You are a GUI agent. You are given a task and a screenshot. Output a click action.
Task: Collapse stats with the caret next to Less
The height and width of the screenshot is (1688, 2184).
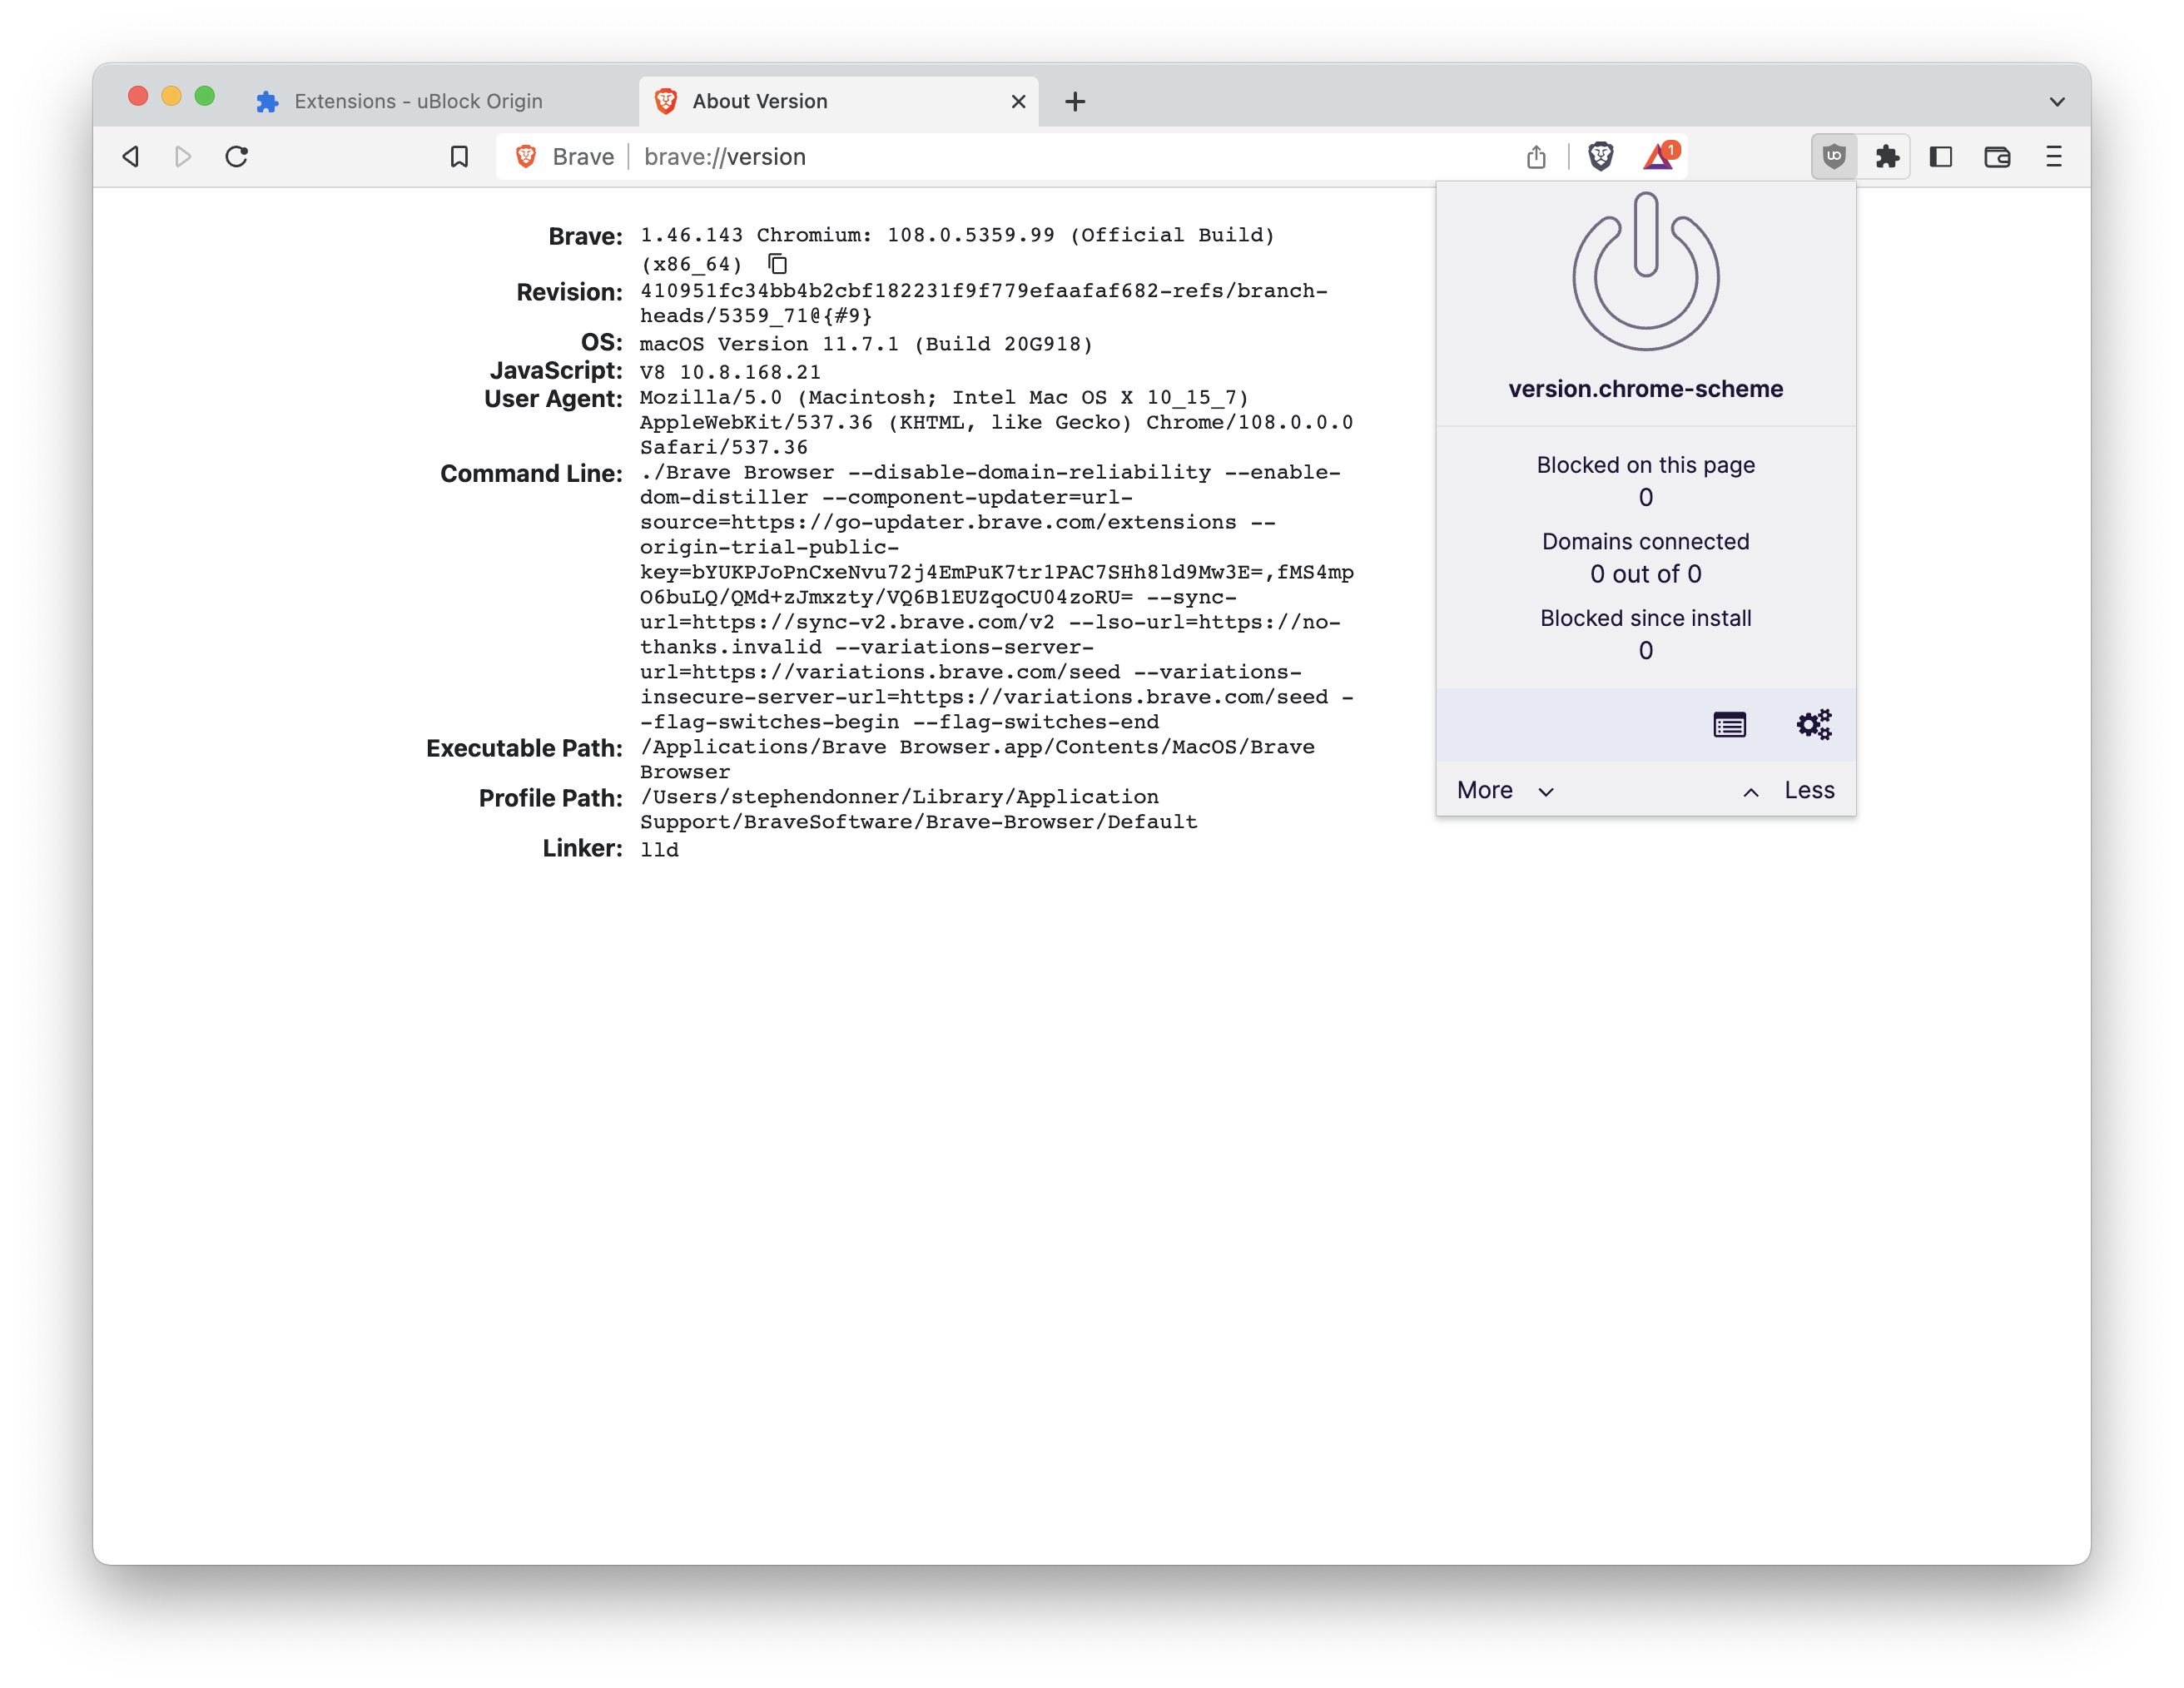point(1750,791)
